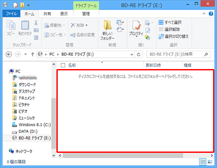Open the address bar history dropdown
This screenshot has width=217, height=168.
[x=132, y=55]
